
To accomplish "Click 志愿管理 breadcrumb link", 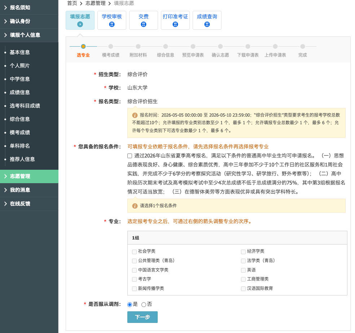I will click(96, 3).
